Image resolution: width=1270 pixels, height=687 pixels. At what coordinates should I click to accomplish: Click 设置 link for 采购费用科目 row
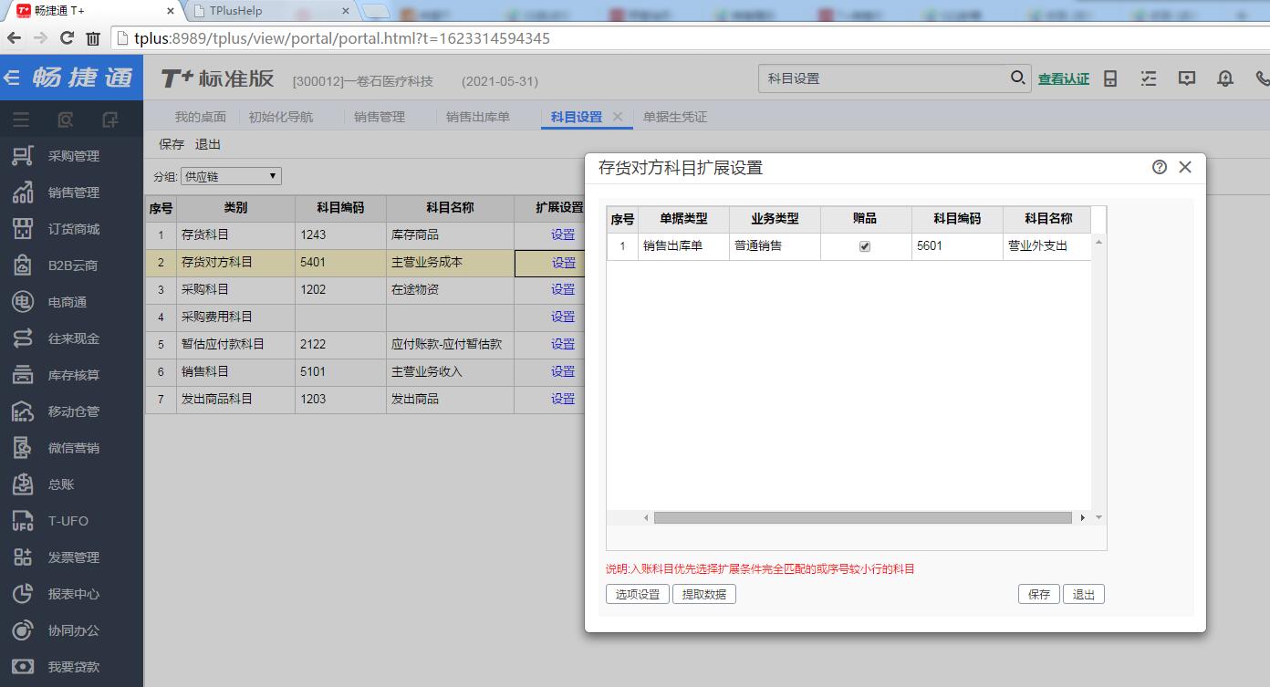(x=563, y=317)
